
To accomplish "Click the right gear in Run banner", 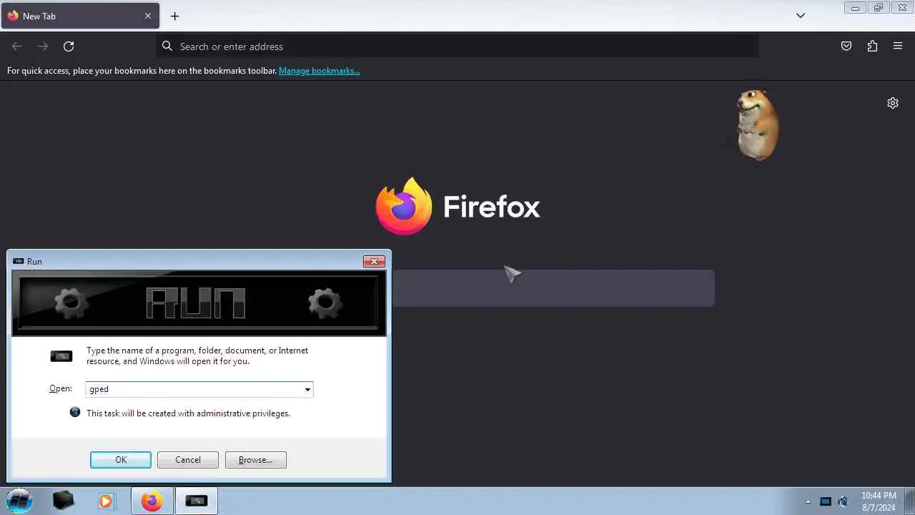I will point(325,303).
